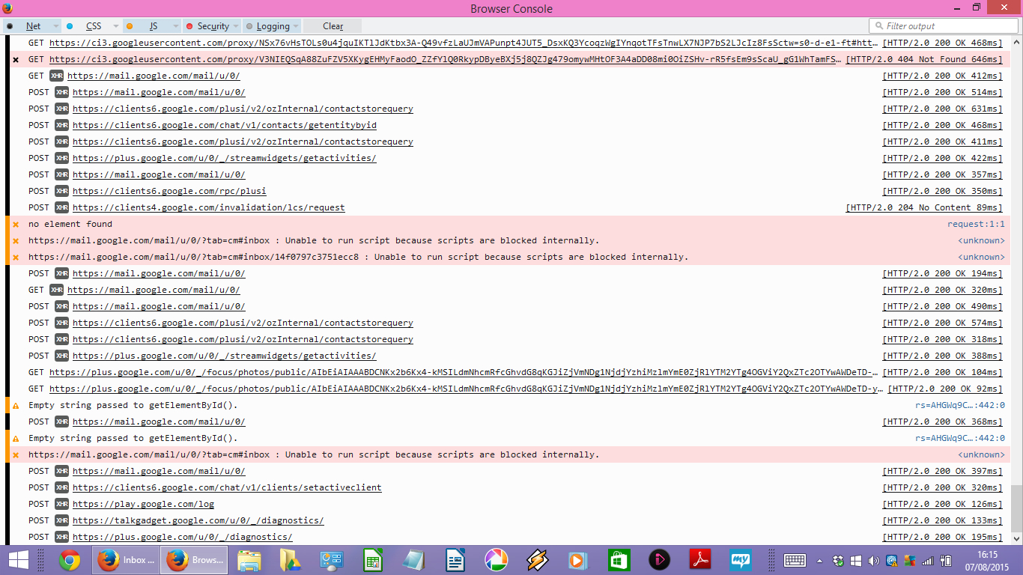Viewport: 1023px width, 575px height.
Task: Open the blue 'my' app taskbar icon
Action: point(741,560)
